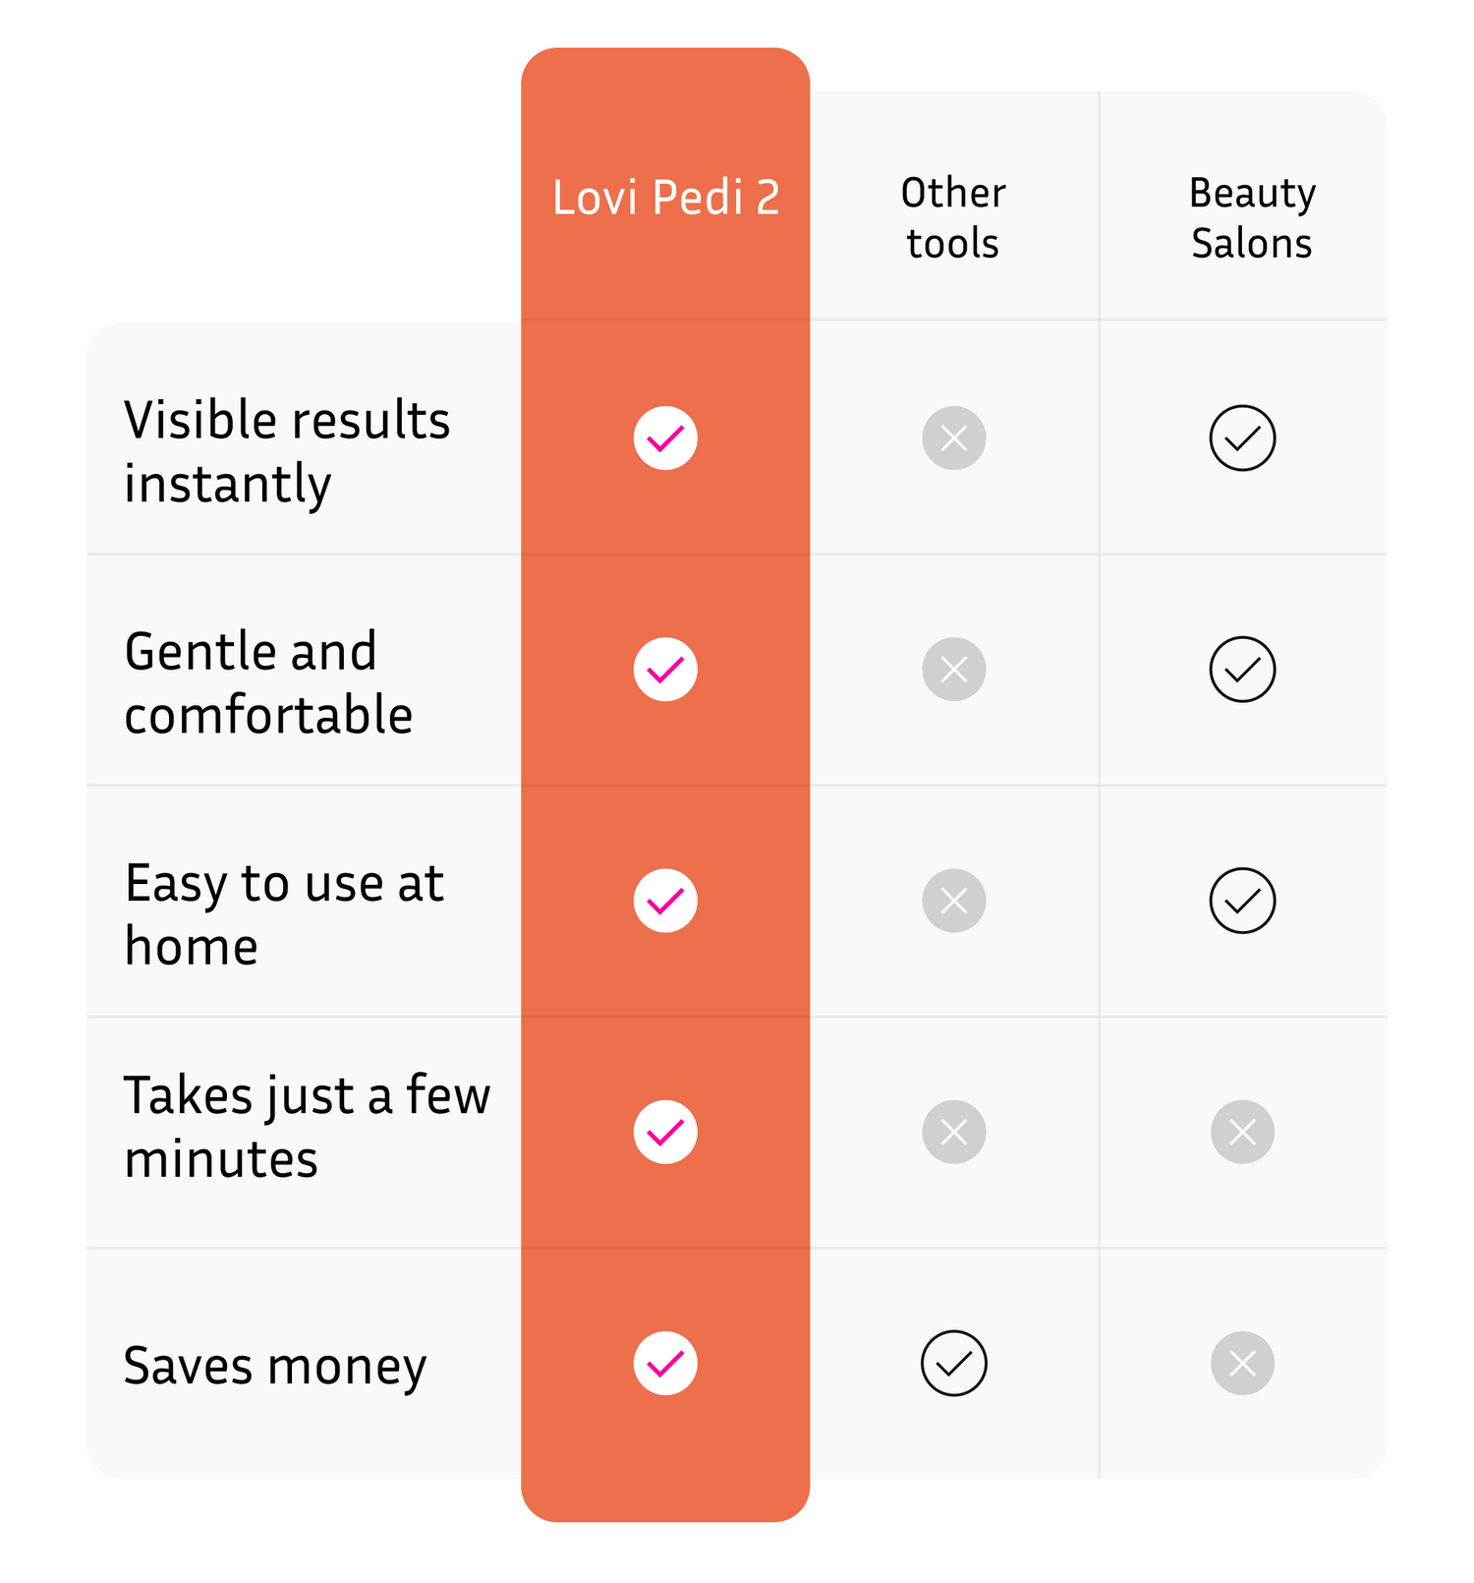Click Beauty Salons checkmark for Easy to use
Image resolution: width=1474 pixels, height=1583 pixels.
(1242, 901)
